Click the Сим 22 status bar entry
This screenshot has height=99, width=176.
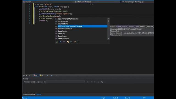(128, 98)
